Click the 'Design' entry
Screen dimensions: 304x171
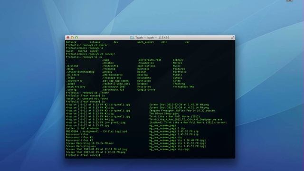(x=142, y=72)
